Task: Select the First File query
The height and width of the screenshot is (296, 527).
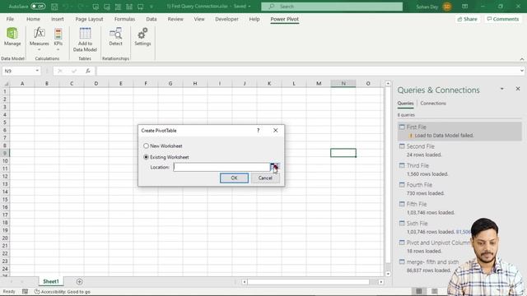Action: tap(459, 131)
